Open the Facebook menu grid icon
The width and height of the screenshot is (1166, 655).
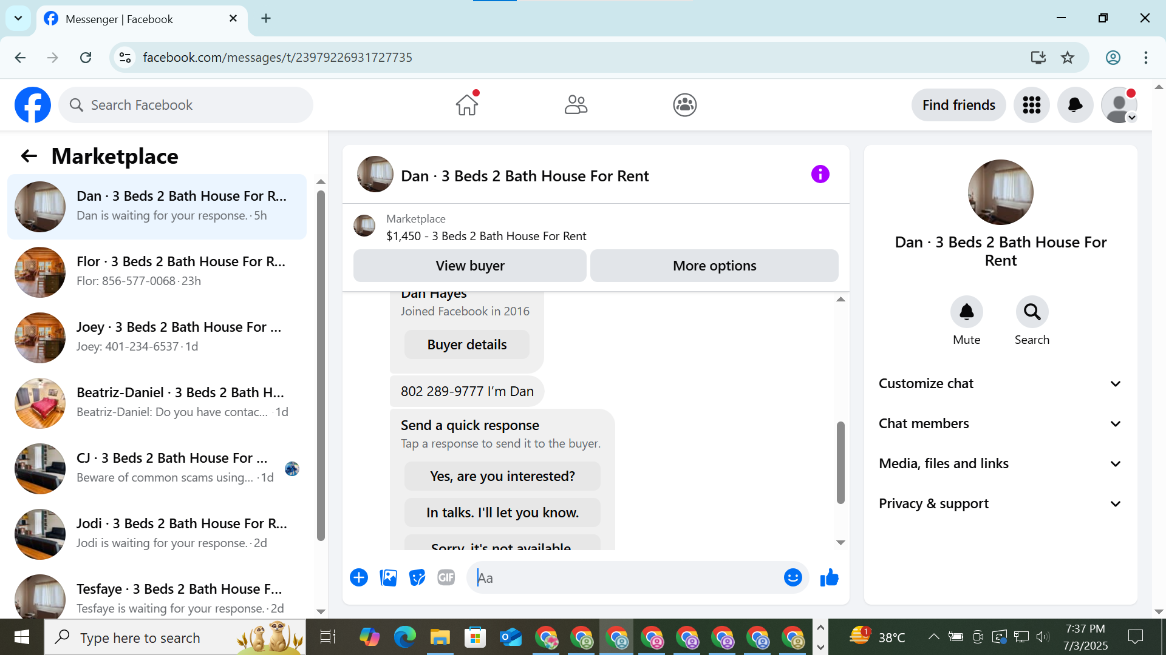click(x=1031, y=105)
